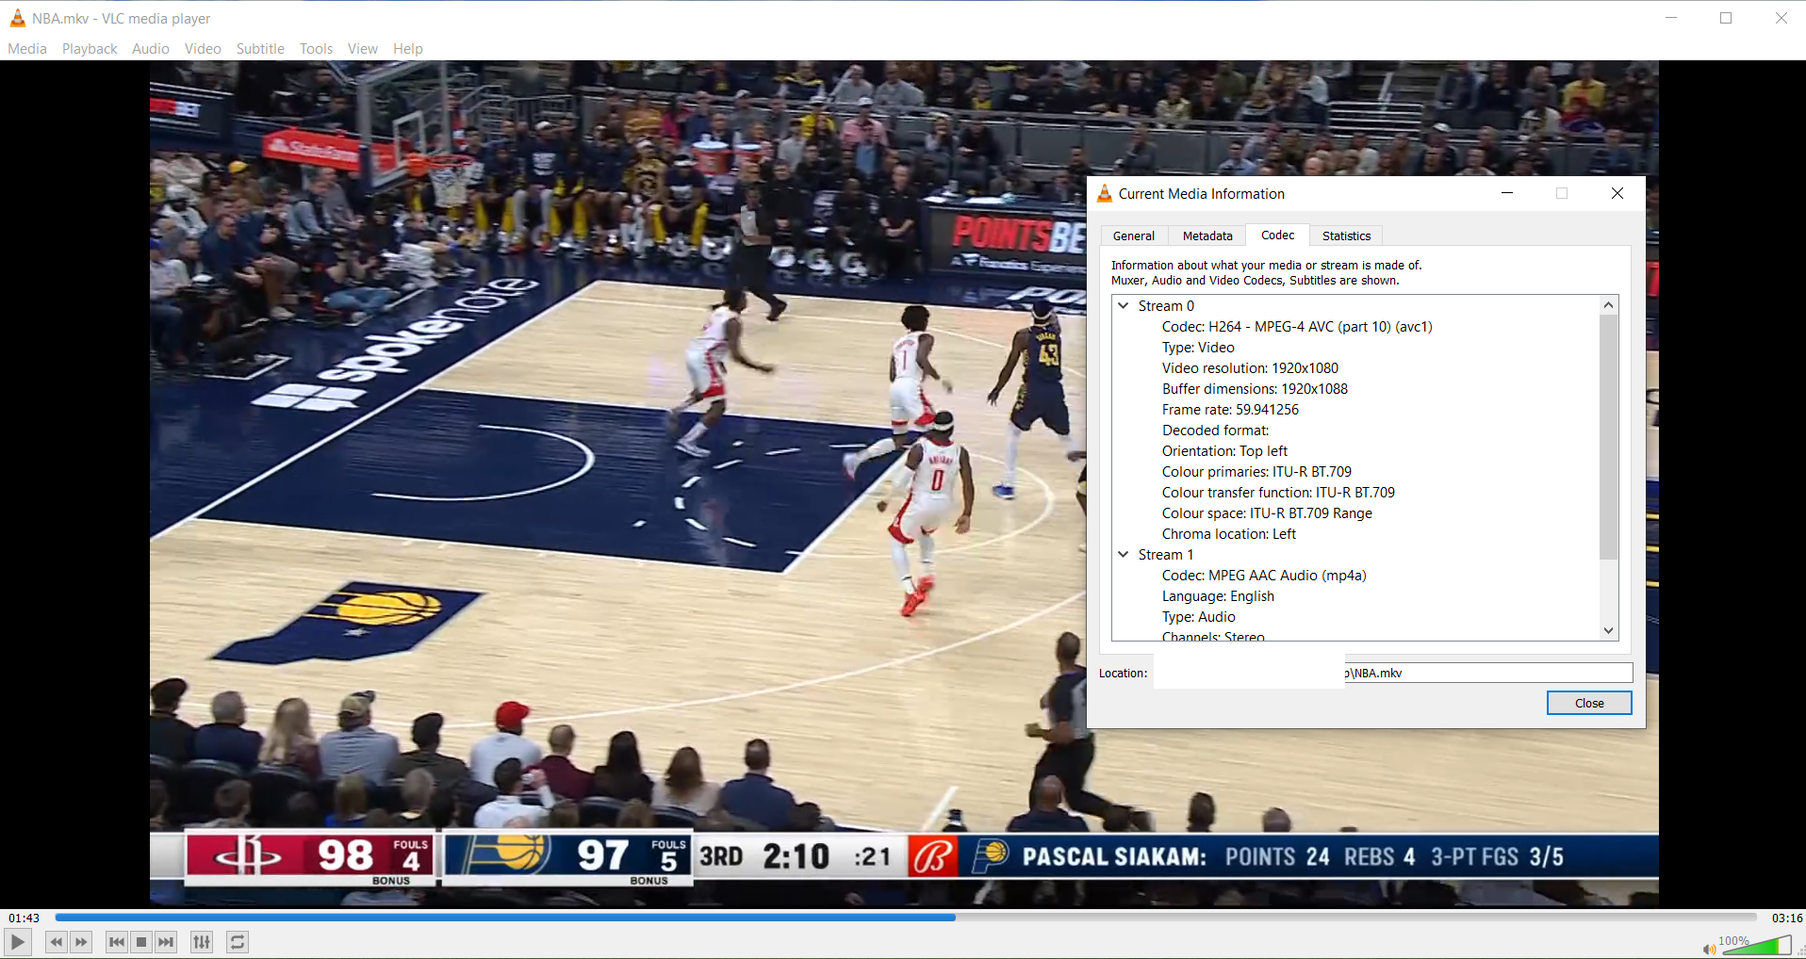Skip to next media track
The height and width of the screenshot is (959, 1806).
(166, 942)
